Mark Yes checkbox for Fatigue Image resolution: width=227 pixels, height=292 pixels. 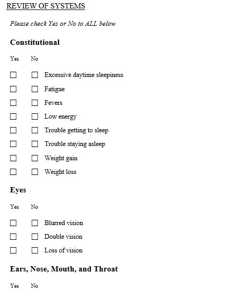click(x=13, y=89)
